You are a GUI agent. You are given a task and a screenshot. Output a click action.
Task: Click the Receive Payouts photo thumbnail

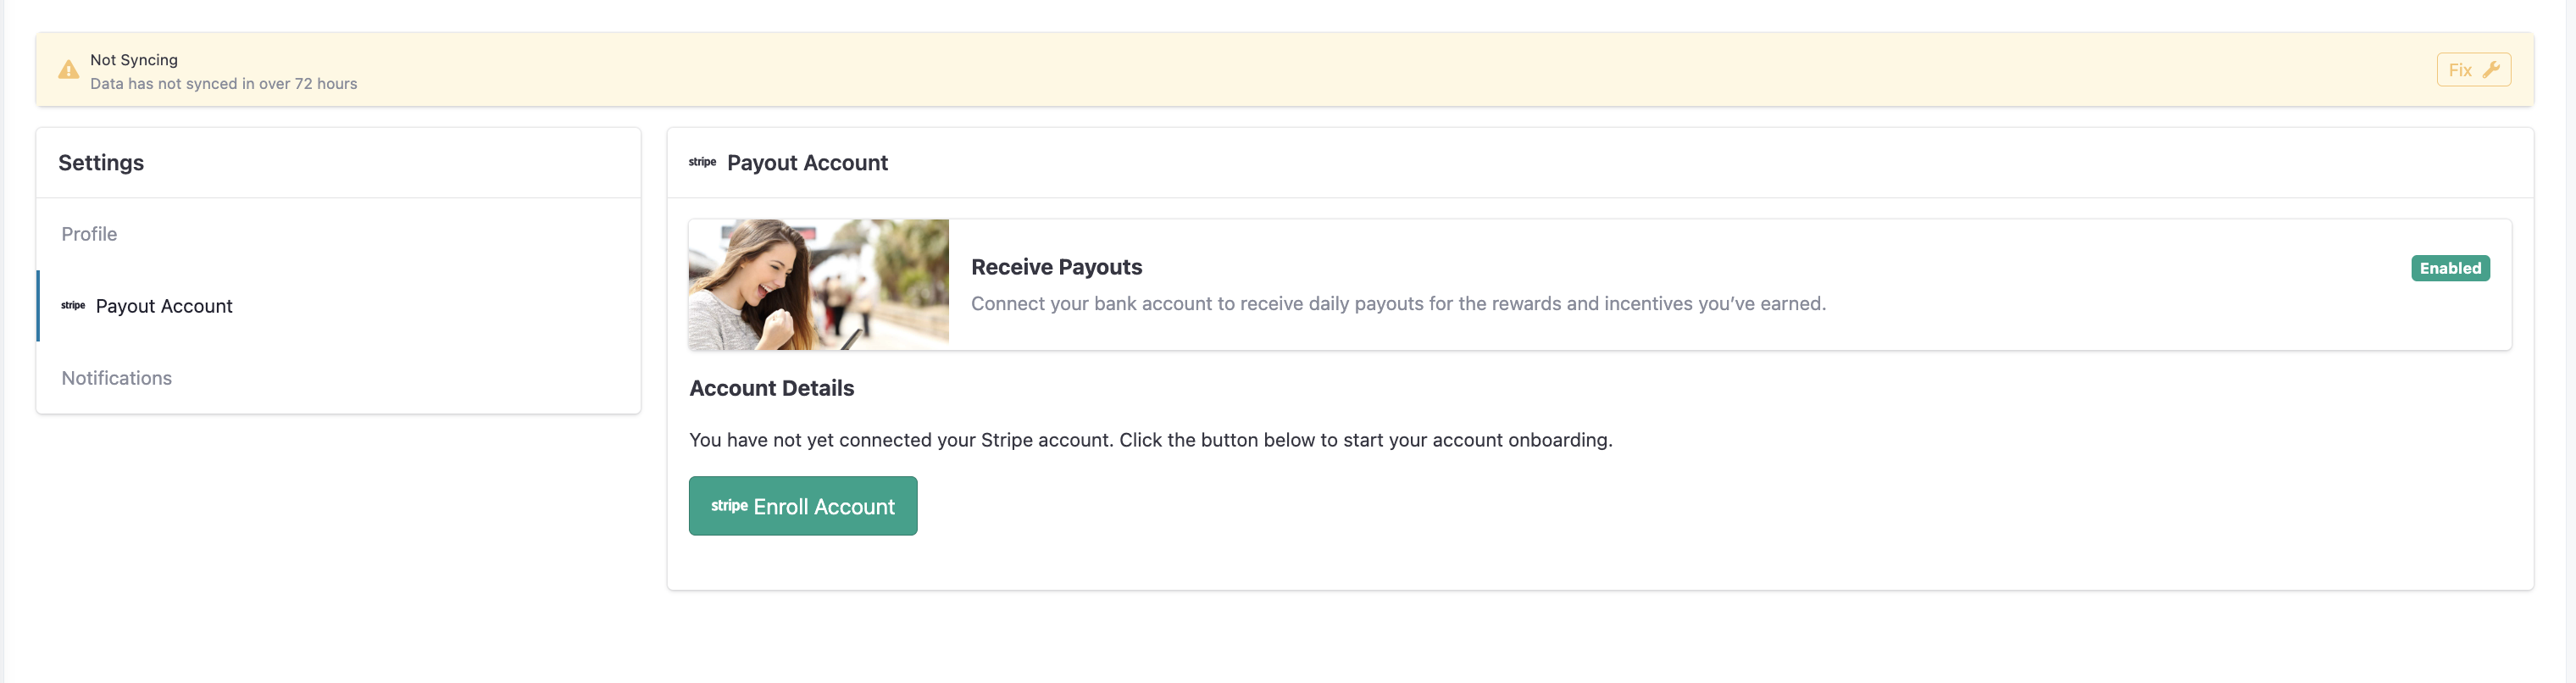coord(819,285)
